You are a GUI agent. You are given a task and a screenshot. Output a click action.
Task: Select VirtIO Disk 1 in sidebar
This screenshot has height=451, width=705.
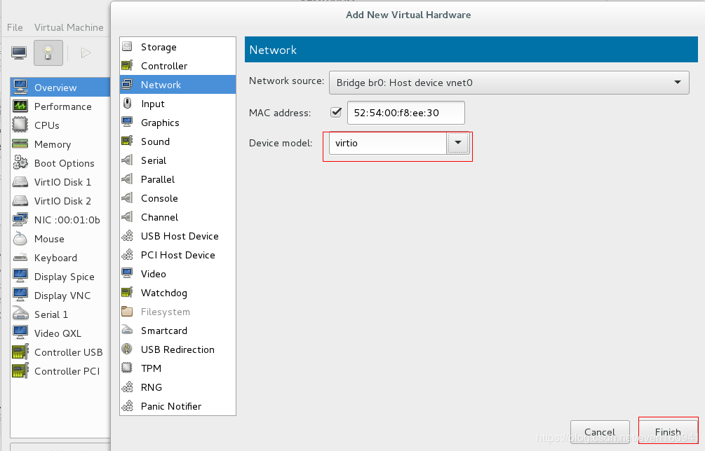[x=62, y=182]
